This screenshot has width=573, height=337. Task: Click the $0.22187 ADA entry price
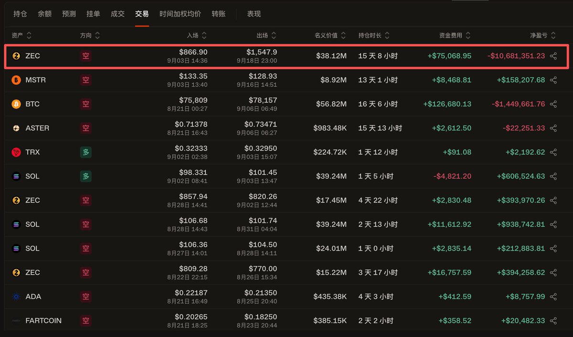click(191, 293)
